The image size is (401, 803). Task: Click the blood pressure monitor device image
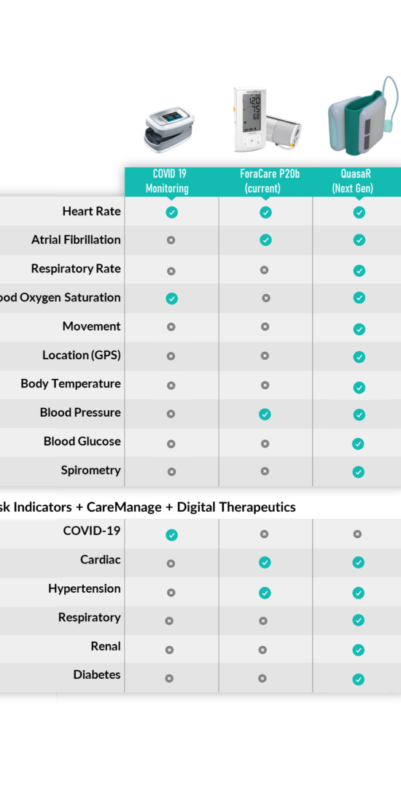click(266, 119)
